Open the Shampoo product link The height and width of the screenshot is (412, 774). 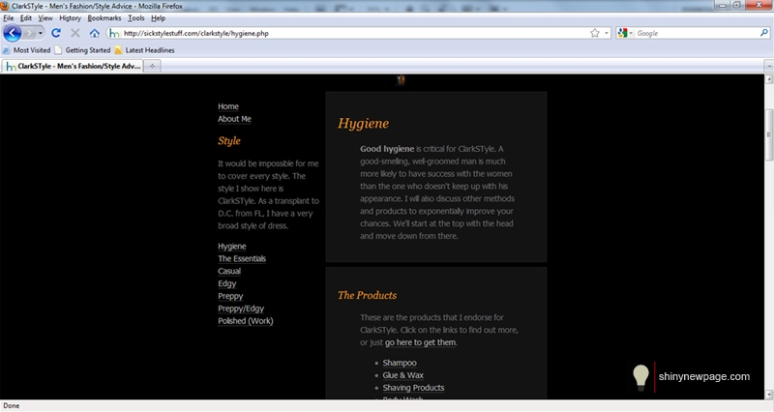click(x=400, y=363)
